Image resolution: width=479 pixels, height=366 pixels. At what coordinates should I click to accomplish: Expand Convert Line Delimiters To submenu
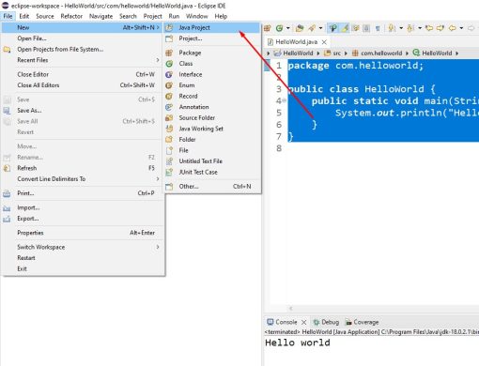click(82, 179)
